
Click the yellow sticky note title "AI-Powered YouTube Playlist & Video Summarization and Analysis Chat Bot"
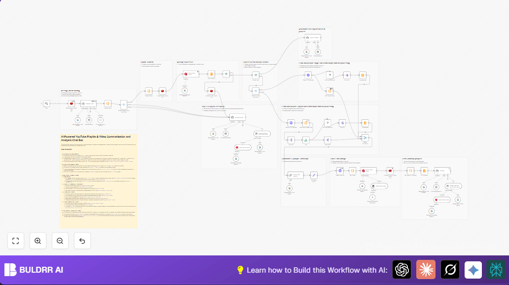click(x=96, y=138)
